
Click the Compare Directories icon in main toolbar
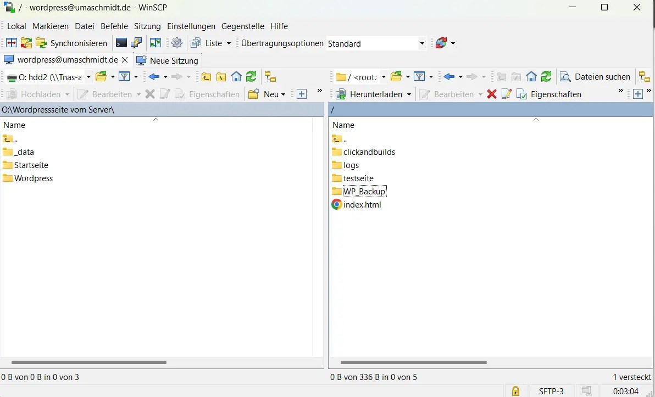pos(12,43)
